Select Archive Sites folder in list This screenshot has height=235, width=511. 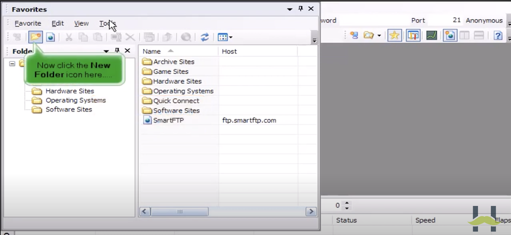[174, 62]
